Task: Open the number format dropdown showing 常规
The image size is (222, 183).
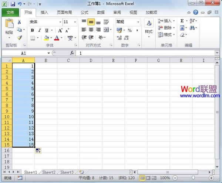Action: coord(138,22)
